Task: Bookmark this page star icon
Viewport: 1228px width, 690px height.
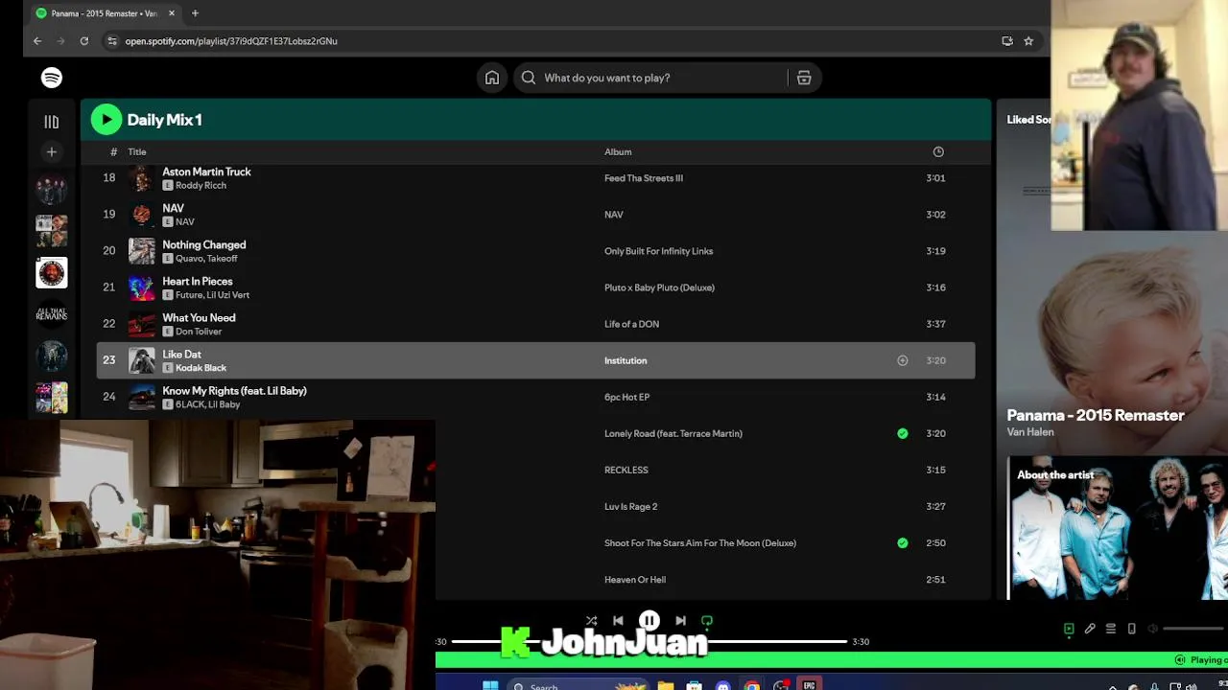Action: [1028, 41]
